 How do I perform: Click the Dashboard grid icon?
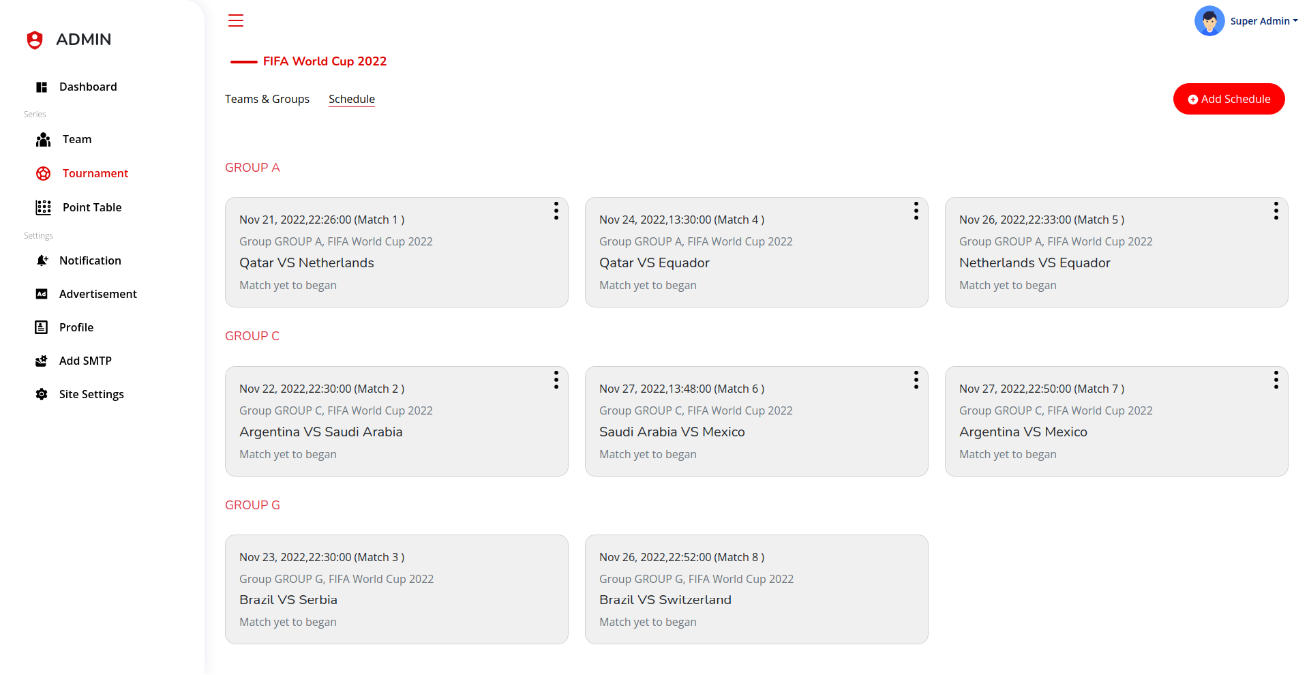coord(42,87)
